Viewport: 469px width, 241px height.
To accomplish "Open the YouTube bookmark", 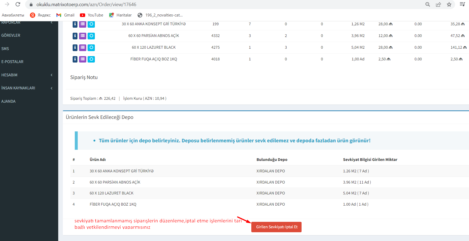I will tap(92, 15).
